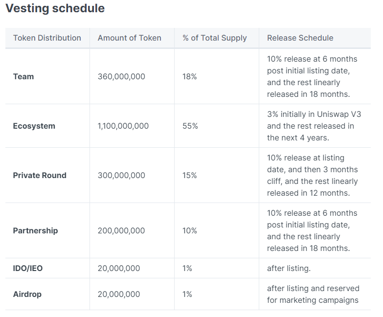Click the Release Schedule column header

pos(300,38)
